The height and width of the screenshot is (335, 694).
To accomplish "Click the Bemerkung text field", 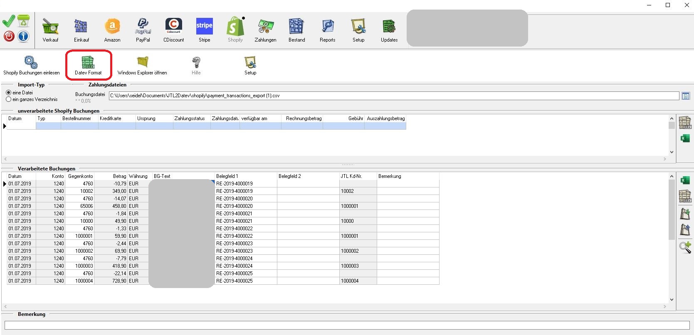I will tap(347, 325).
